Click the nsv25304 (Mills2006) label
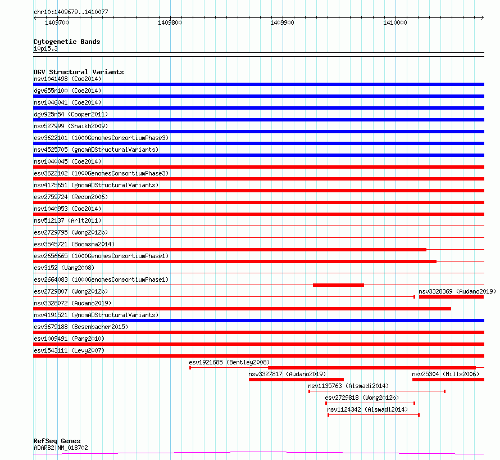Image resolution: width=500 pixels, height=460 pixels. [446, 374]
